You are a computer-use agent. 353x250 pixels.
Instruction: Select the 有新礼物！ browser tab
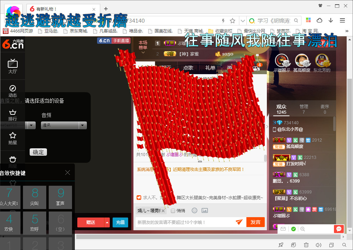coord(62,9)
